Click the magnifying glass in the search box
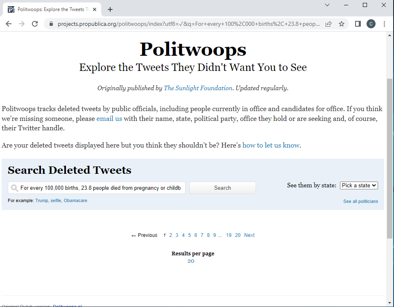This screenshot has height=307, width=394. pyautogui.click(x=15, y=188)
